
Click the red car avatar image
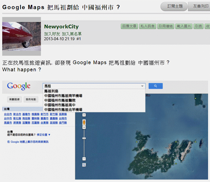[x=22, y=36]
